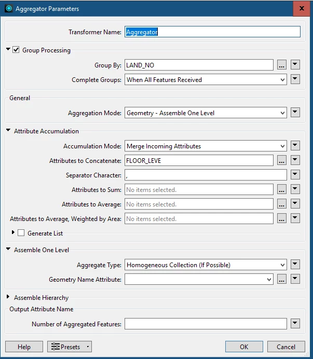Open Attributes to Sum options arrow menu
The width and height of the screenshot is (313, 359).
pos(295,189)
